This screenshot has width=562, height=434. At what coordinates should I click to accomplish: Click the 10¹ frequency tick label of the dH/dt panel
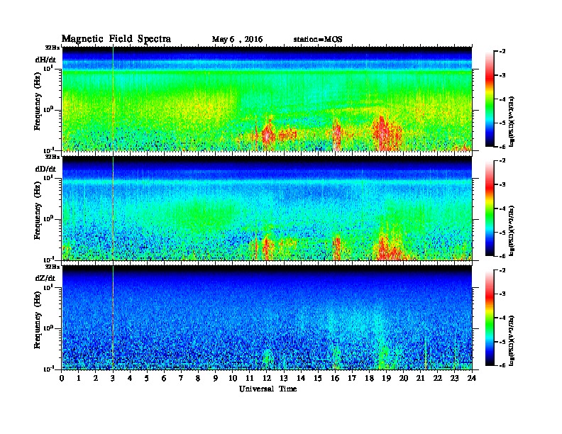pos(48,68)
